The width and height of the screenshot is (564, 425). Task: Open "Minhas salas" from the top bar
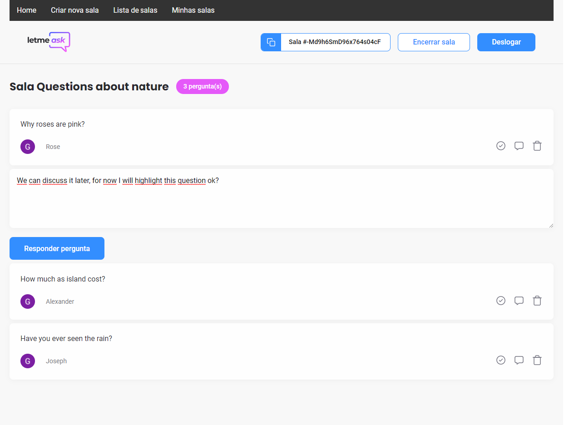pyautogui.click(x=193, y=10)
